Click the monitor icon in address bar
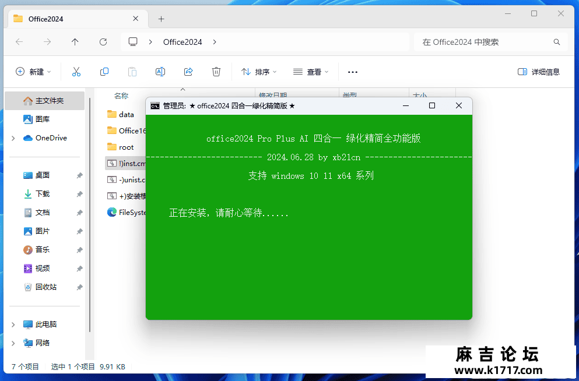Image resolution: width=579 pixels, height=381 pixels. (x=133, y=42)
